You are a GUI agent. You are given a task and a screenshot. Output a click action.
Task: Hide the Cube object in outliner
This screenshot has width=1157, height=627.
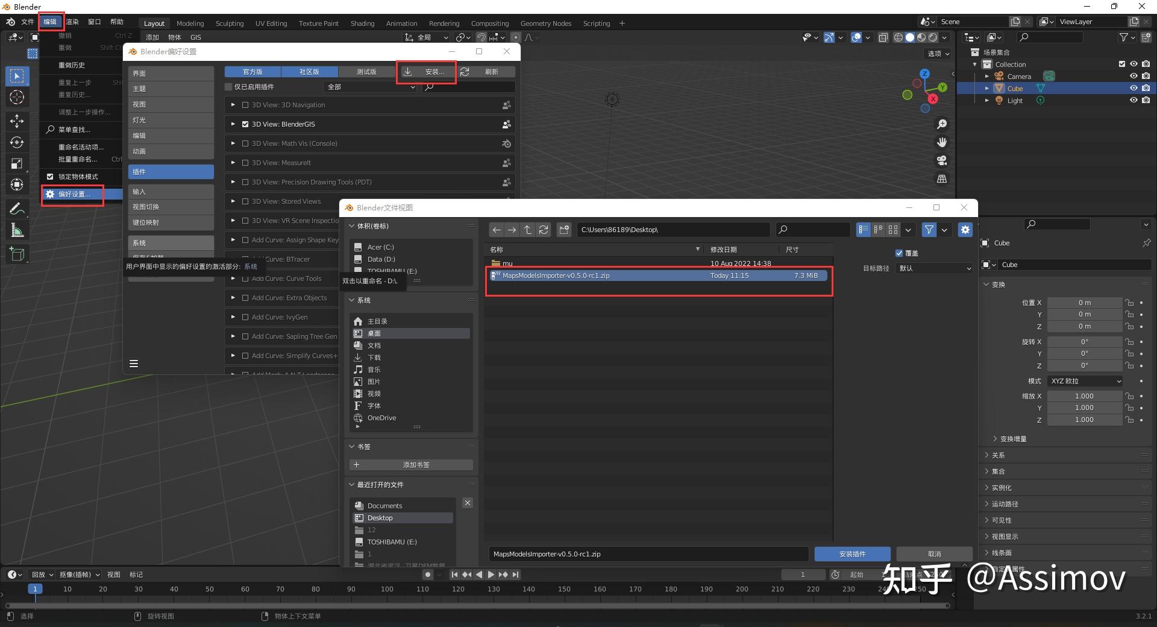coord(1133,88)
